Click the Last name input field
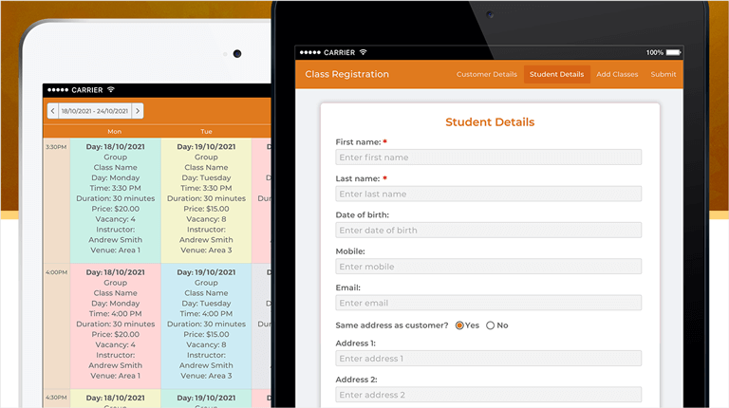The image size is (729, 408). point(488,194)
